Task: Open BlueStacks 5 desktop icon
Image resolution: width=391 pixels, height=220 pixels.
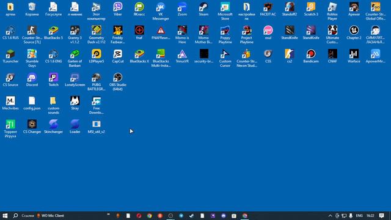Action: pyautogui.click(x=53, y=32)
